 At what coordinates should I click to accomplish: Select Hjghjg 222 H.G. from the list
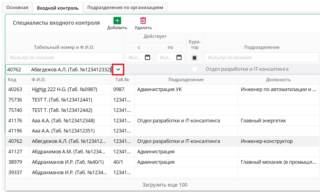(x=64, y=89)
